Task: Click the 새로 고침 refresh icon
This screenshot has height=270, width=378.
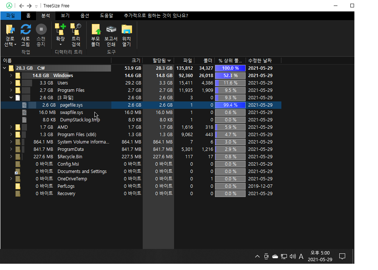Action: pos(25,30)
